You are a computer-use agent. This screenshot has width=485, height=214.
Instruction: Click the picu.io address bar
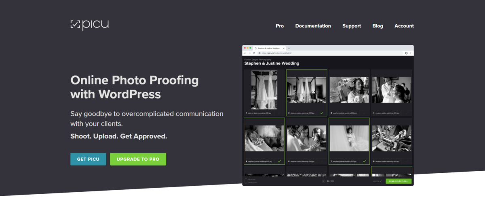[329, 53]
